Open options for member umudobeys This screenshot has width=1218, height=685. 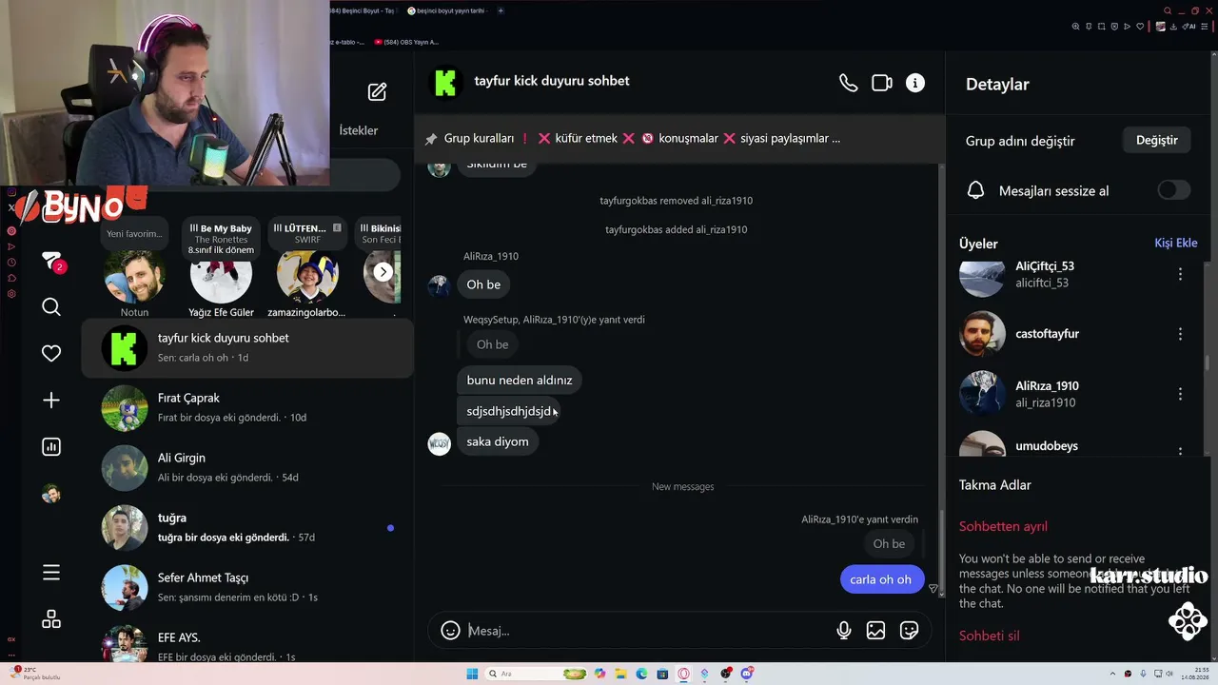pyautogui.click(x=1180, y=452)
